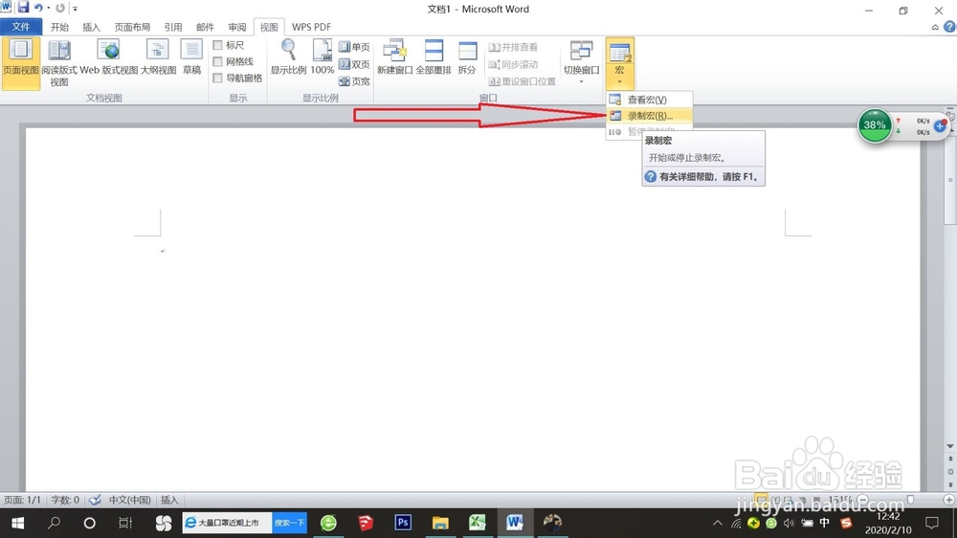Open a 新建窗口 new window
The width and height of the screenshot is (957, 538).
click(x=395, y=58)
